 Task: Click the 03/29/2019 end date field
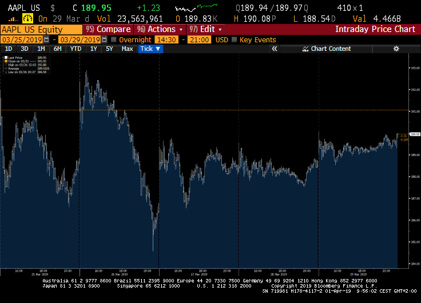pyautogui.click(x=80, y=39)
